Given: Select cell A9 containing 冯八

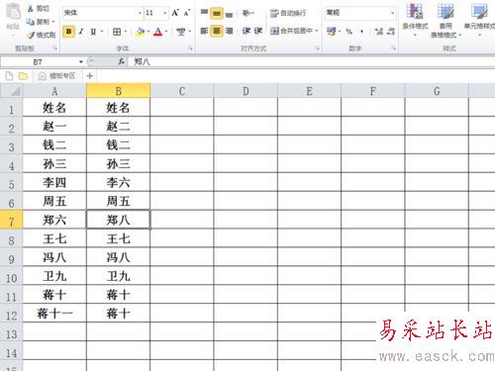Looking at the screenshot, I should point(54,257).
